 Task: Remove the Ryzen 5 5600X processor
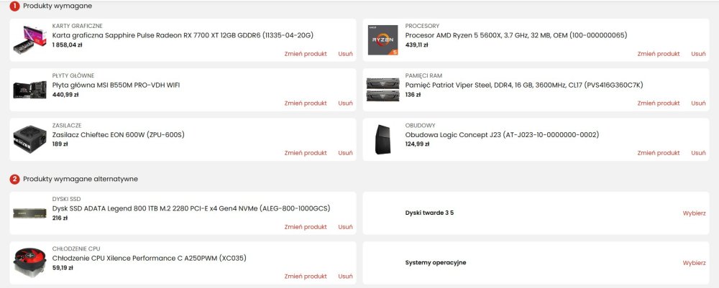[698, 54]
